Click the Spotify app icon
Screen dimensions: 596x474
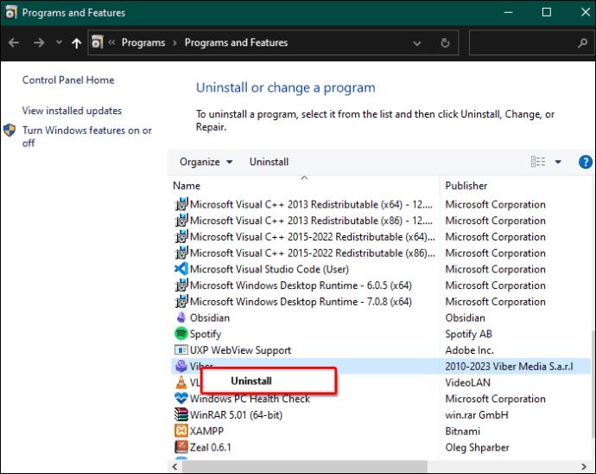pos(181,334)
